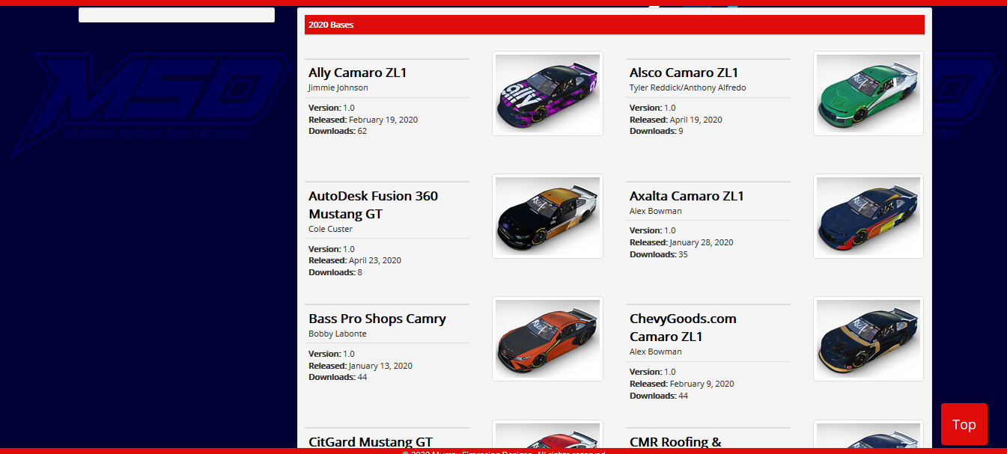Open the ChevyGoods.com Camaro ZL1 thumbnail
This screenshot has width=1007, height=454.
(x=868, y=339)
